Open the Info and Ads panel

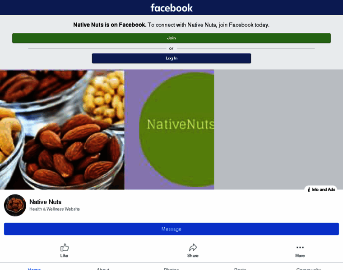coord(321,189)
